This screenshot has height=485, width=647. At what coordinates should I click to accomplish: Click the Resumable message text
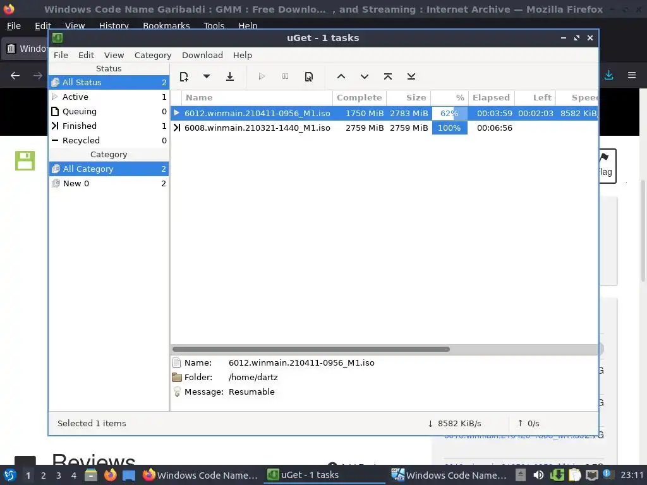(x=251, y=392)
